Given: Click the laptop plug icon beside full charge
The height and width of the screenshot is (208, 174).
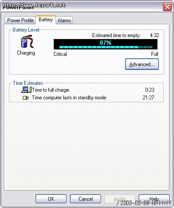Looking at the screenshot, I should pos(26,90).
